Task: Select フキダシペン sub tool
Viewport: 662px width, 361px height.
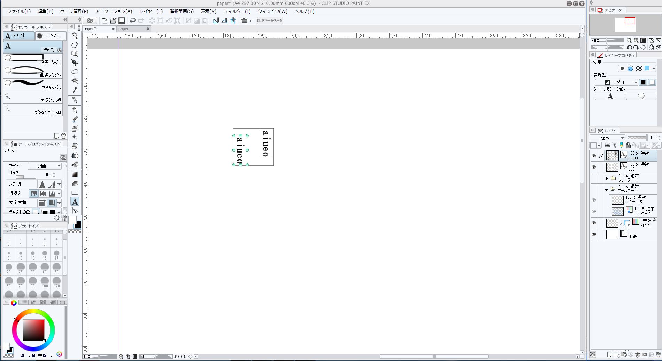Action: [x=33, y=84]
